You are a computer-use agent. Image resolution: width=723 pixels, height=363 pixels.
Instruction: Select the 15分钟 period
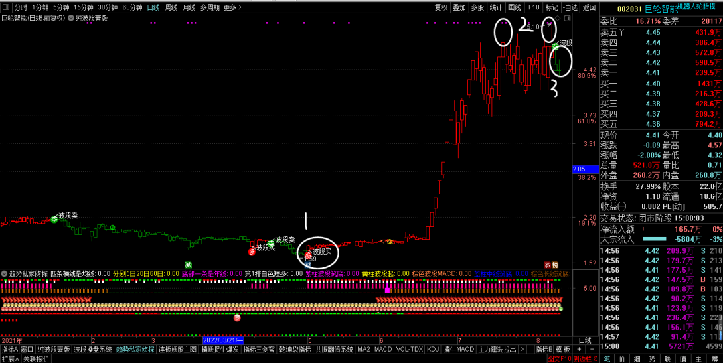click(x=84, y=7)
